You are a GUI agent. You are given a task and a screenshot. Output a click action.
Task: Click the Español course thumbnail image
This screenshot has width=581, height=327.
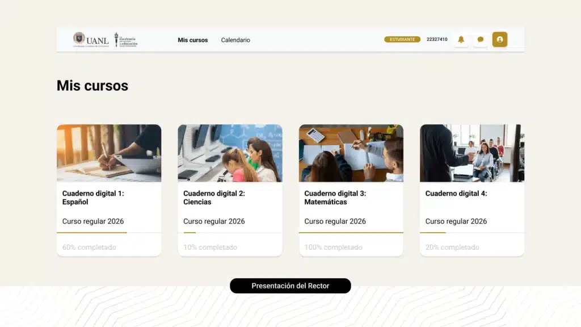pyautogui.click(x=109, y=153)
